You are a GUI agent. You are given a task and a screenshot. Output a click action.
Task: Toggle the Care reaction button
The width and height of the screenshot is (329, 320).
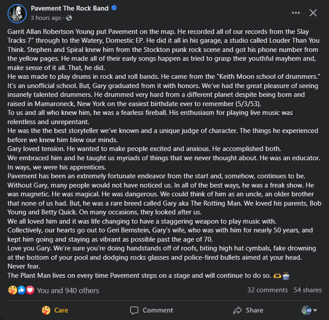point(56,310)
